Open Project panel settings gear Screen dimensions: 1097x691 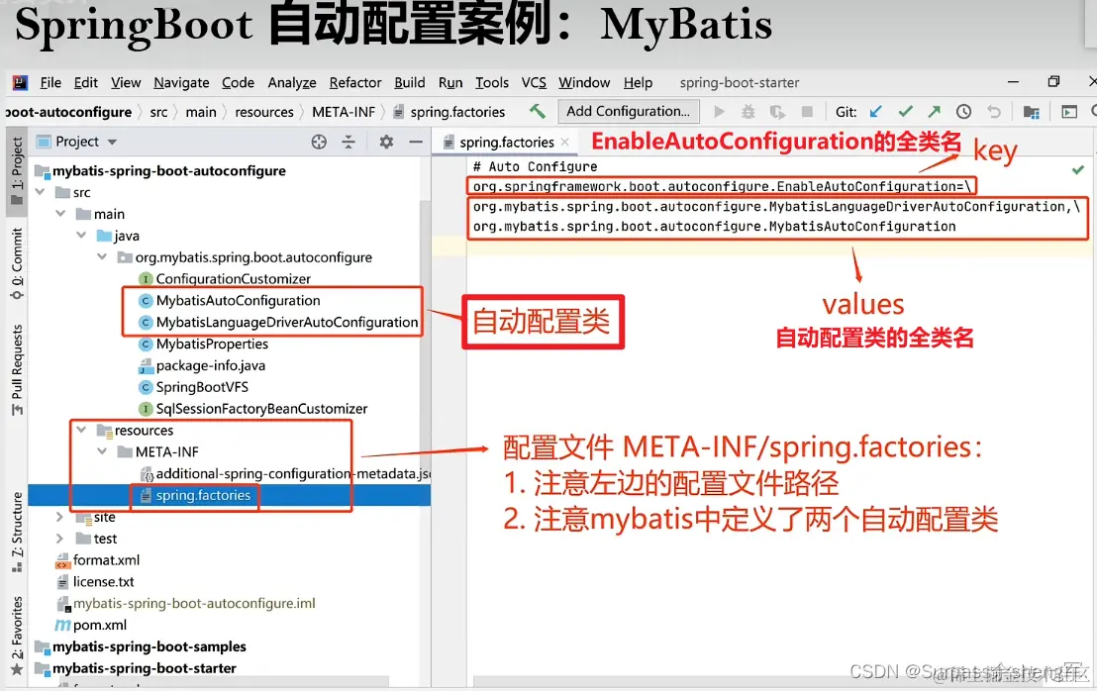pyautogui.click(x=386, y=142)
